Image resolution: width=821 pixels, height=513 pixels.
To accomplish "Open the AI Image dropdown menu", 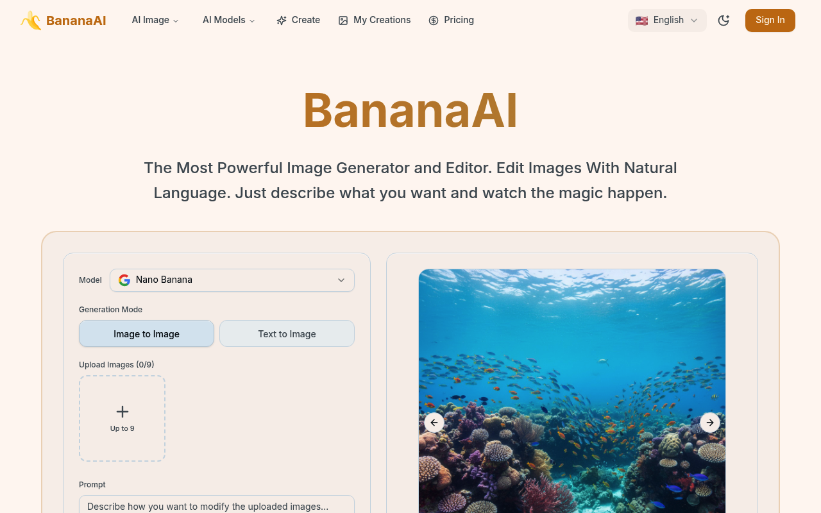I will tap(155, 21).
